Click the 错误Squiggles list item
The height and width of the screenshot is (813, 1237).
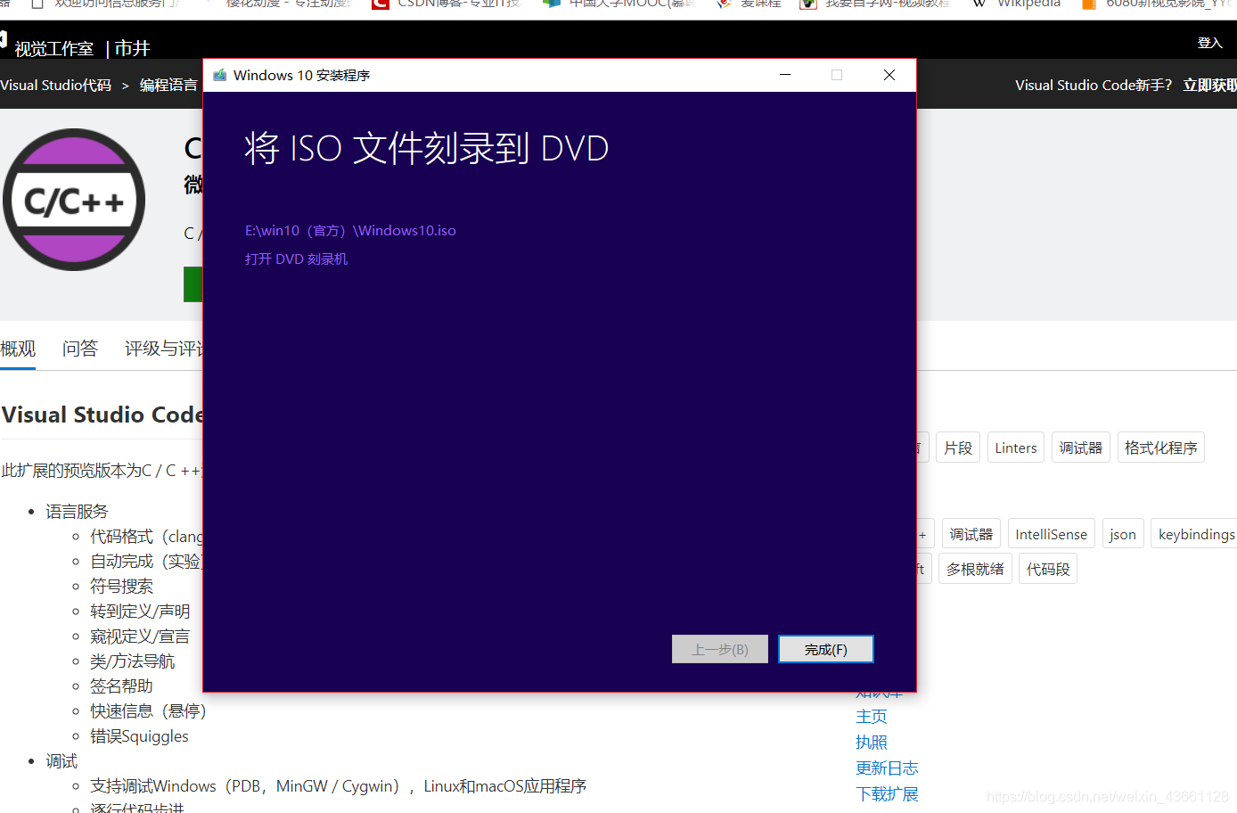pos(139,736)
